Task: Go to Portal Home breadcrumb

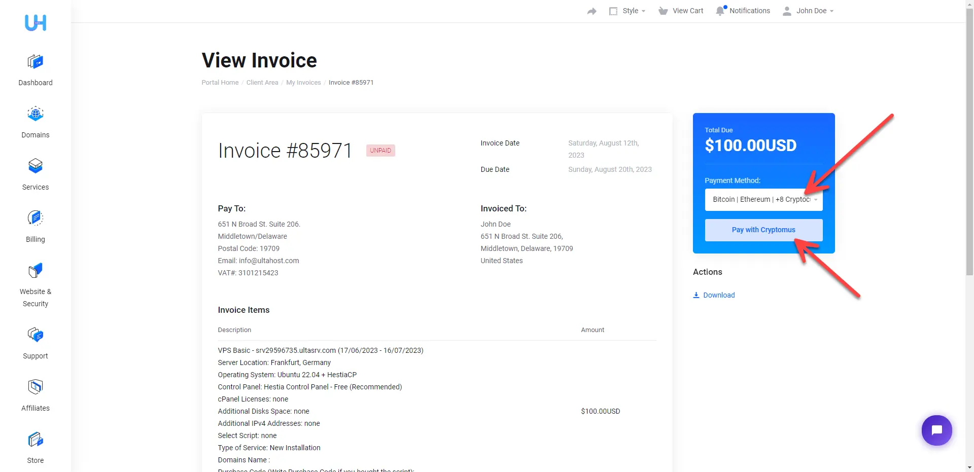Action: (220, 82)
